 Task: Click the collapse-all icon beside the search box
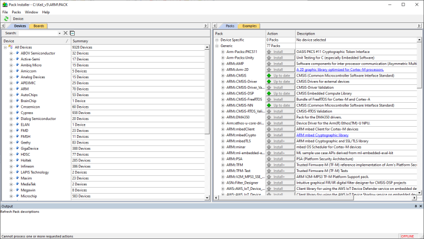tap(73, 34)
